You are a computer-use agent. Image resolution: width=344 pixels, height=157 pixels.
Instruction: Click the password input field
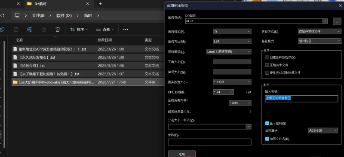coord(301,99)
